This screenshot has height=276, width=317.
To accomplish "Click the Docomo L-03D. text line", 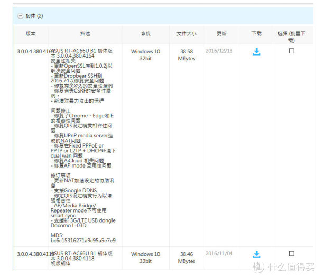I will (x=69, y=225).
